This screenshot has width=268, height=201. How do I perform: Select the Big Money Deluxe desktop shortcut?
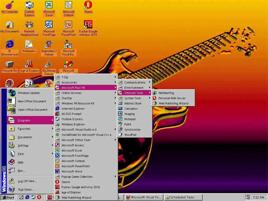[49, 68]
